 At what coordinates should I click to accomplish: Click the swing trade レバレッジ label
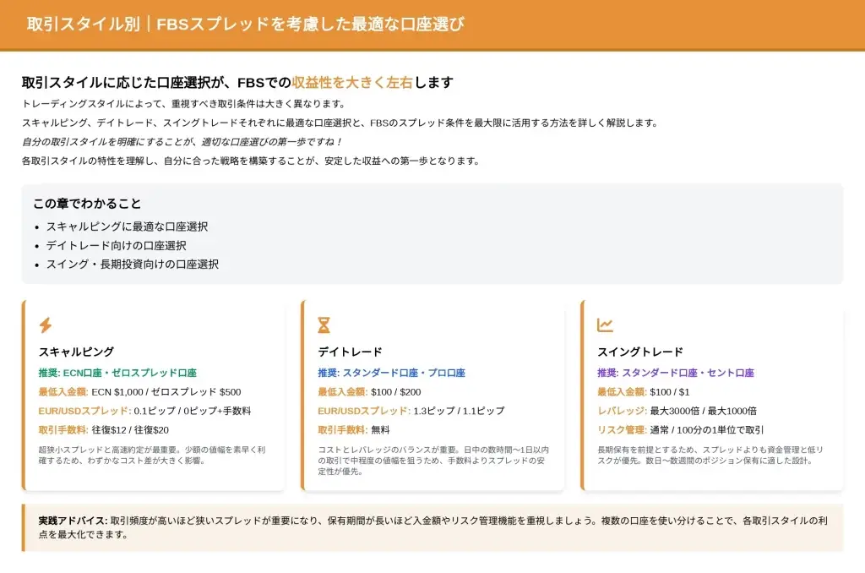coord(622,411)
